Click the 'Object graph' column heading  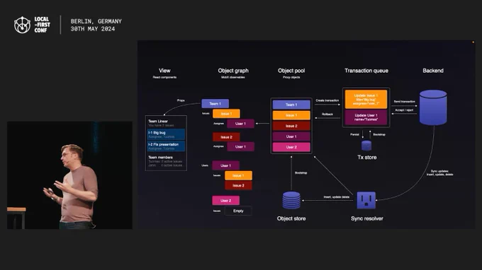pyautogui.click(x=233, y=71)
